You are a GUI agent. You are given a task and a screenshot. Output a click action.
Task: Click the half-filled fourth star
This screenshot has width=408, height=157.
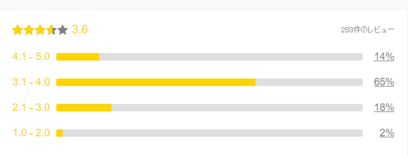[x=51, y=30]
